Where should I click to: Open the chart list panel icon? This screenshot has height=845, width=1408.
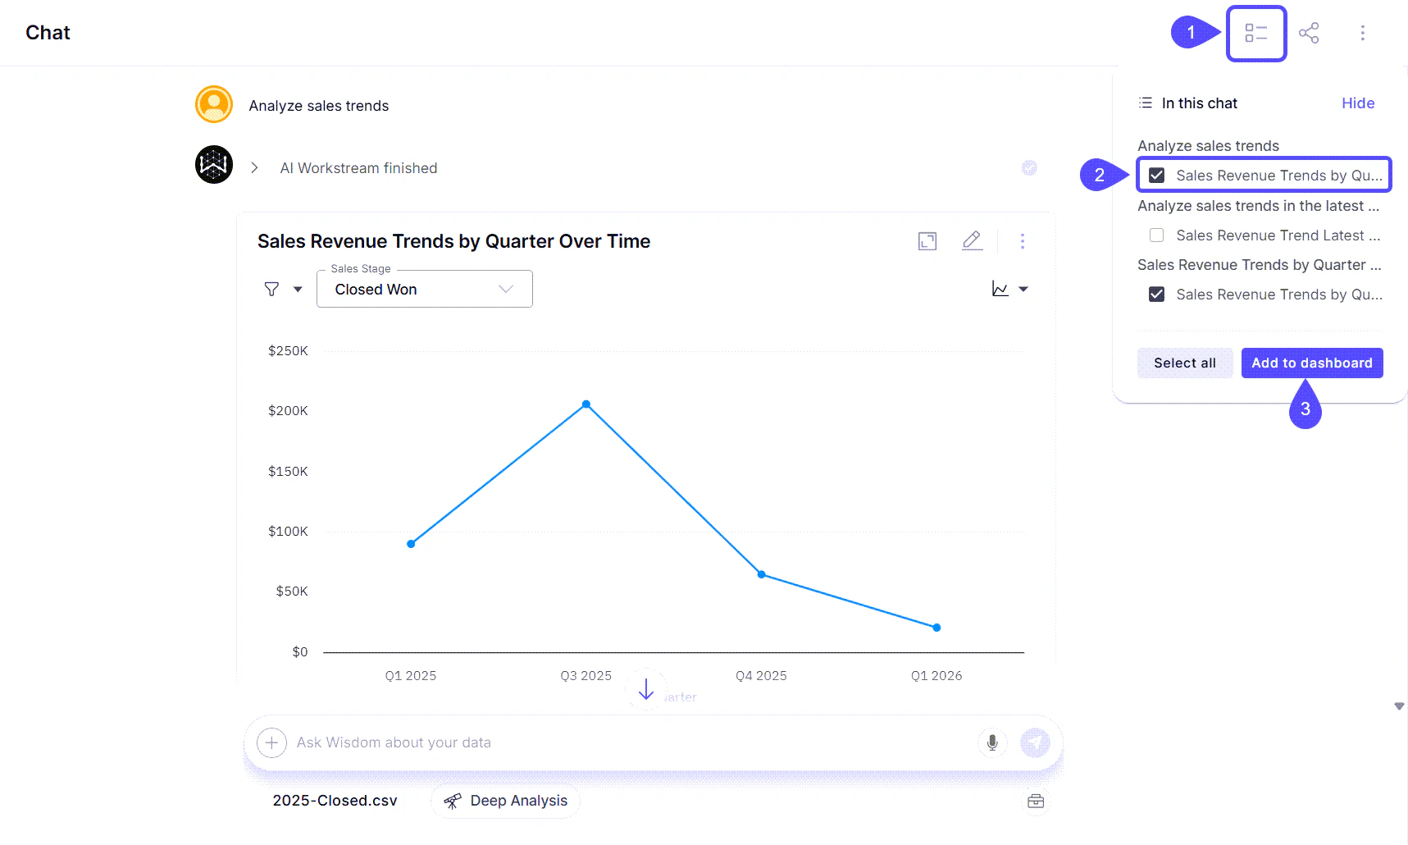tap(1255, 33)
